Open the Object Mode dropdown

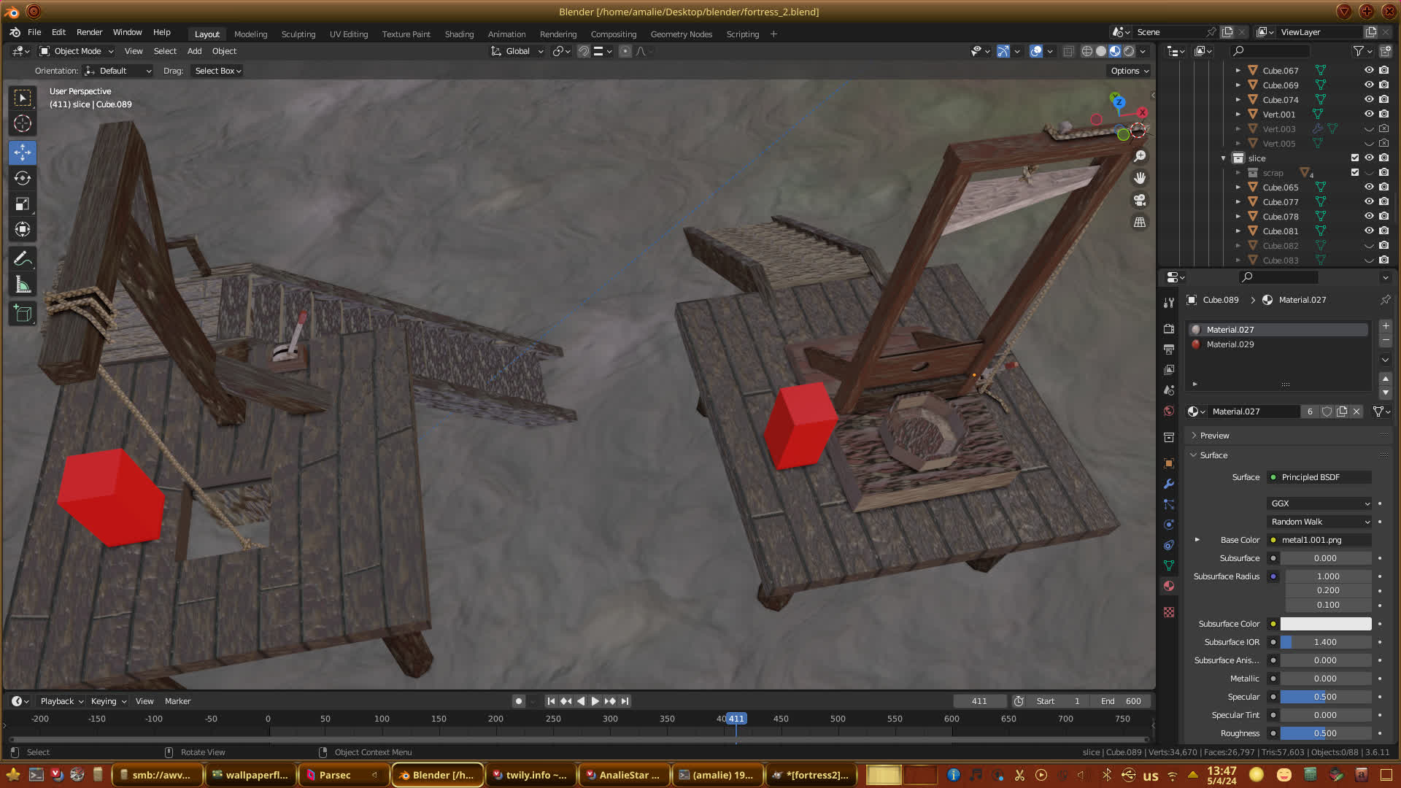[x=77, y=51]
